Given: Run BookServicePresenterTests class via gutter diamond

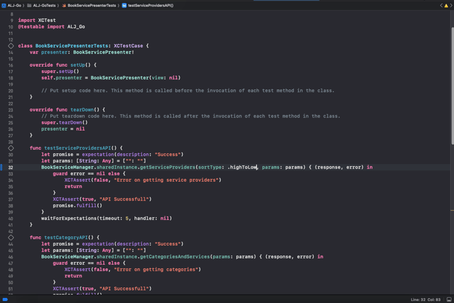Looking at the screenshot, I should coord(11,46).
